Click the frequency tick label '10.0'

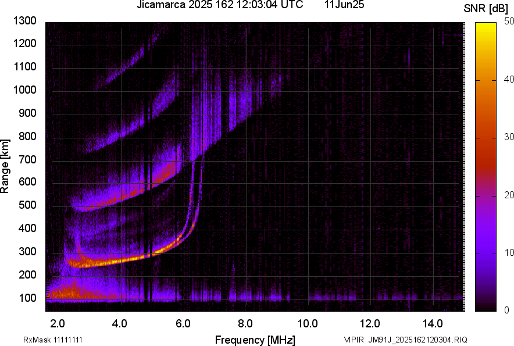308,324
